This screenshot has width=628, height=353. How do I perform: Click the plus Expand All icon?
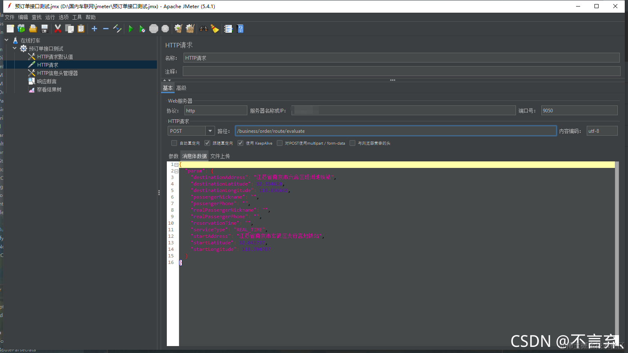click(94, 29)
